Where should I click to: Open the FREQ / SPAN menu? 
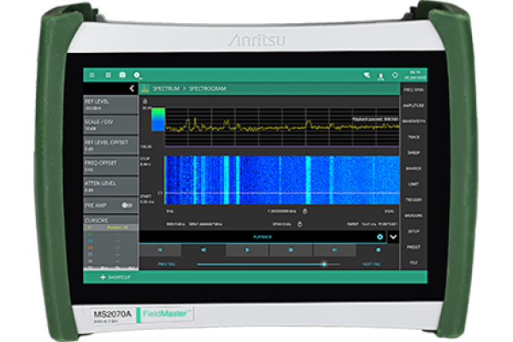click(414, 90)
